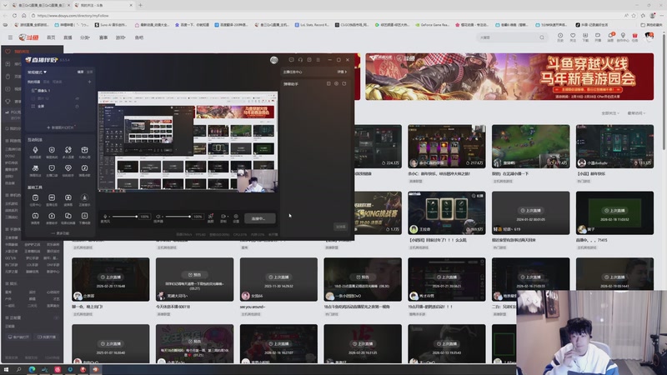Image resolution: width=667 pixels, height=375 pixels.
Task: Toggle visibility of the 图片 source row
Action: (77, 98)
